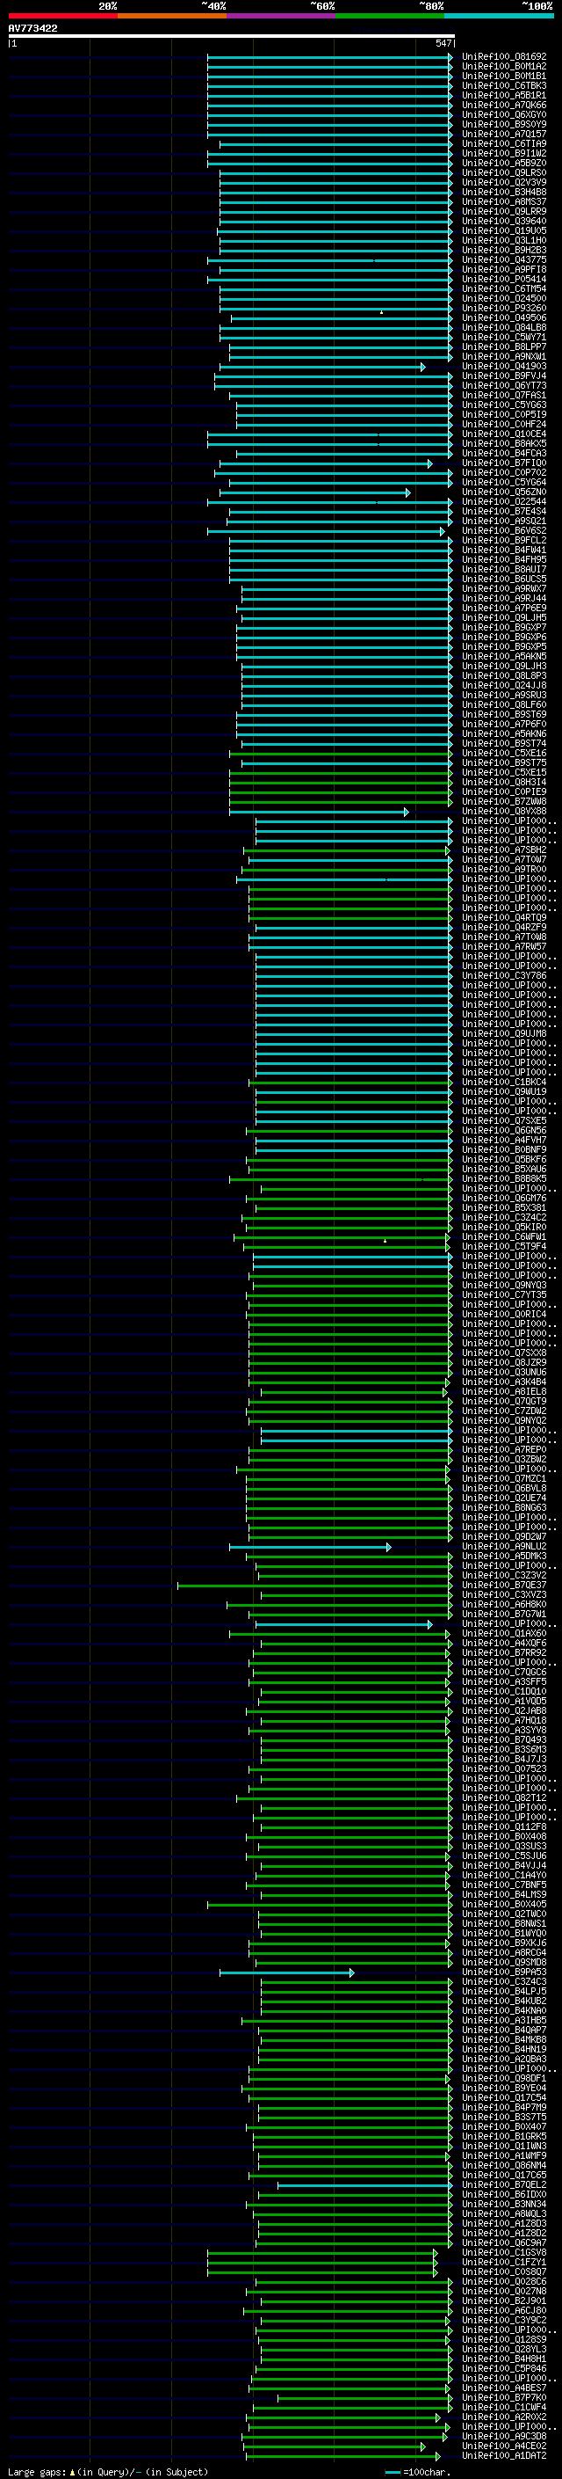The width and height of the screenshot is (562, 2479).
Task: Select hit label UniRef100_Q19U05
Action: (x=504, y=231)
